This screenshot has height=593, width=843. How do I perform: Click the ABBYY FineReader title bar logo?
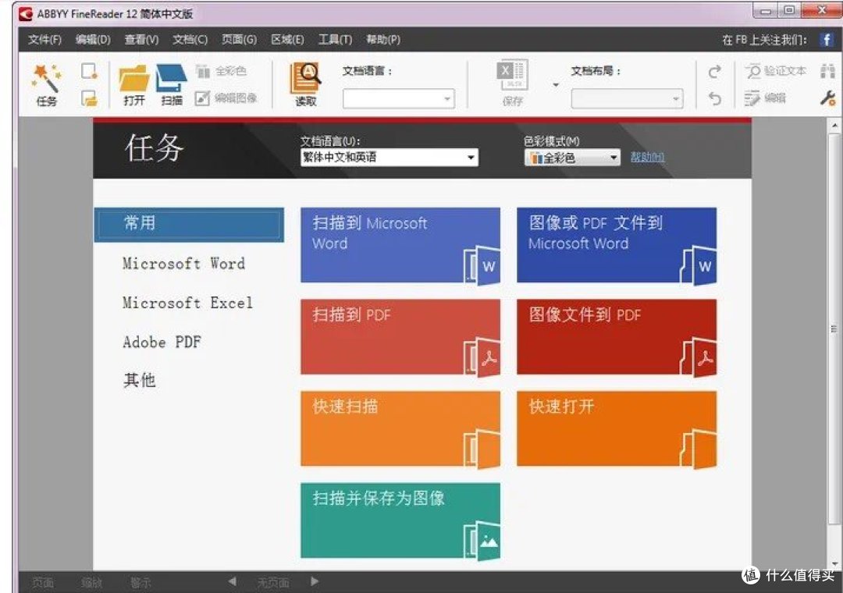pos(26,14)
